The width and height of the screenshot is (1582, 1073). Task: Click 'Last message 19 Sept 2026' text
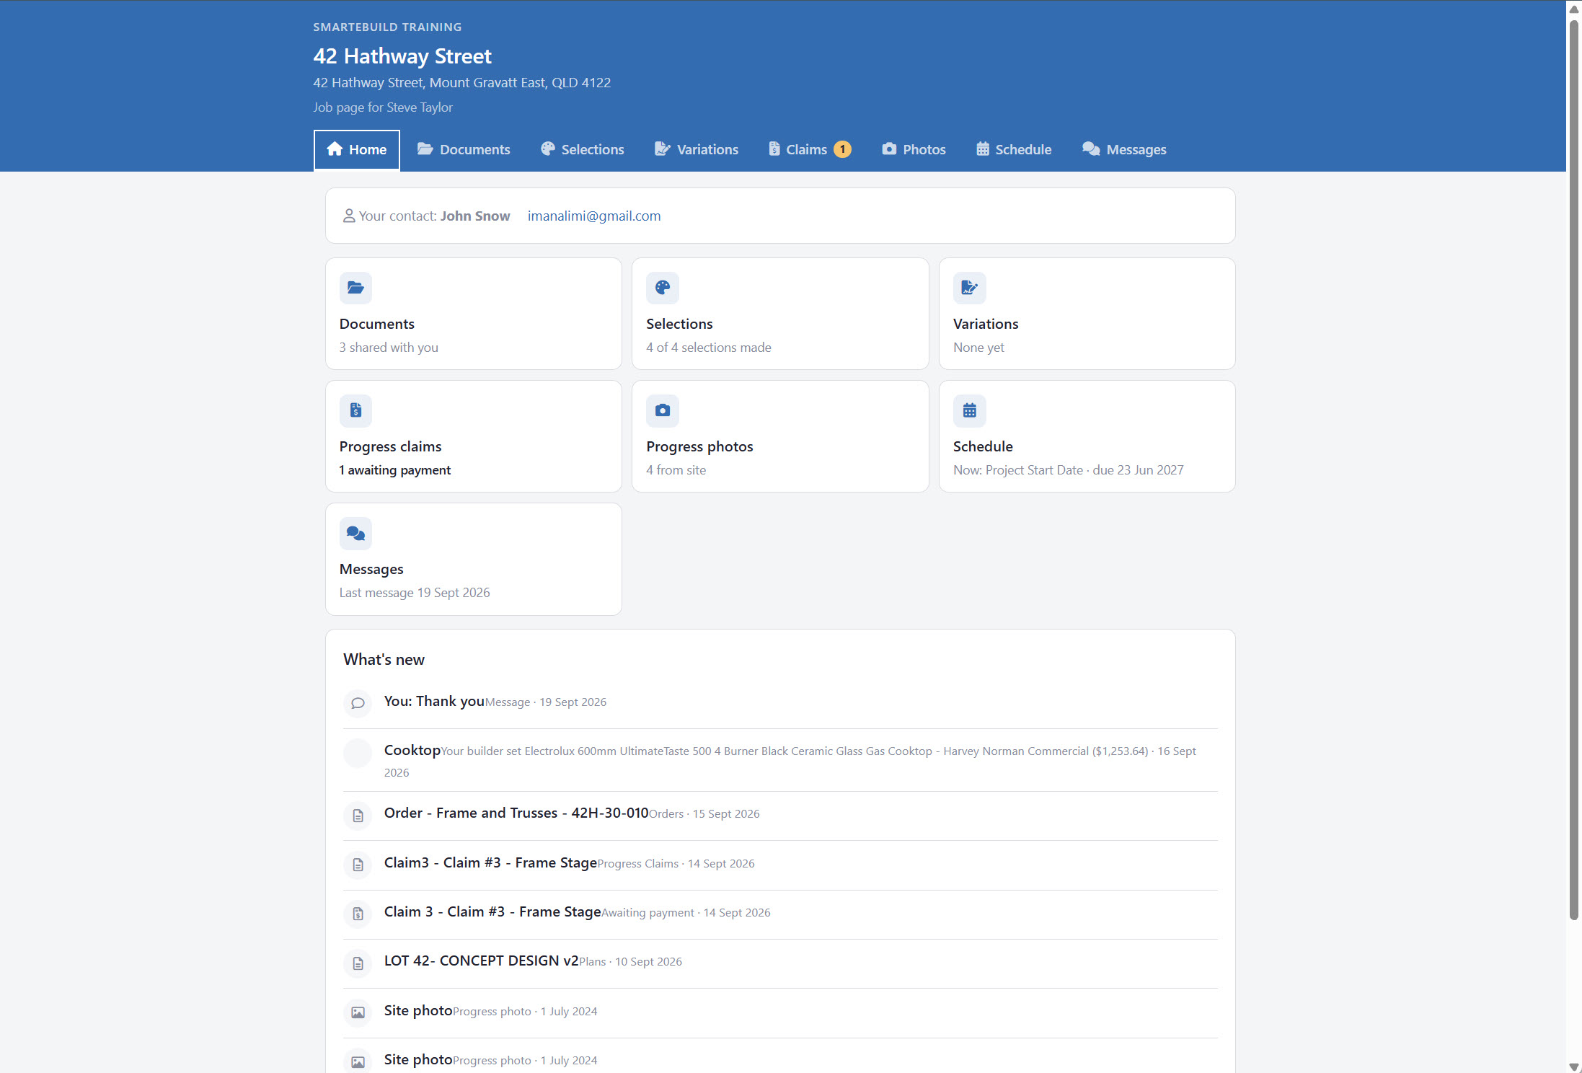415,593
